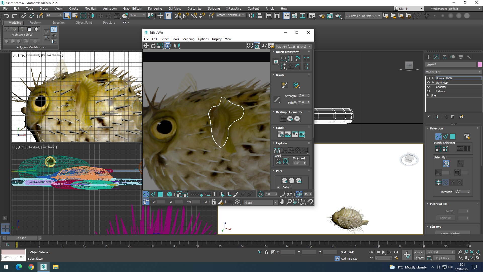This screenshot has width=483, height=272.
Task: Toggle the checker pattern background display icon
Action: (257, 46)
